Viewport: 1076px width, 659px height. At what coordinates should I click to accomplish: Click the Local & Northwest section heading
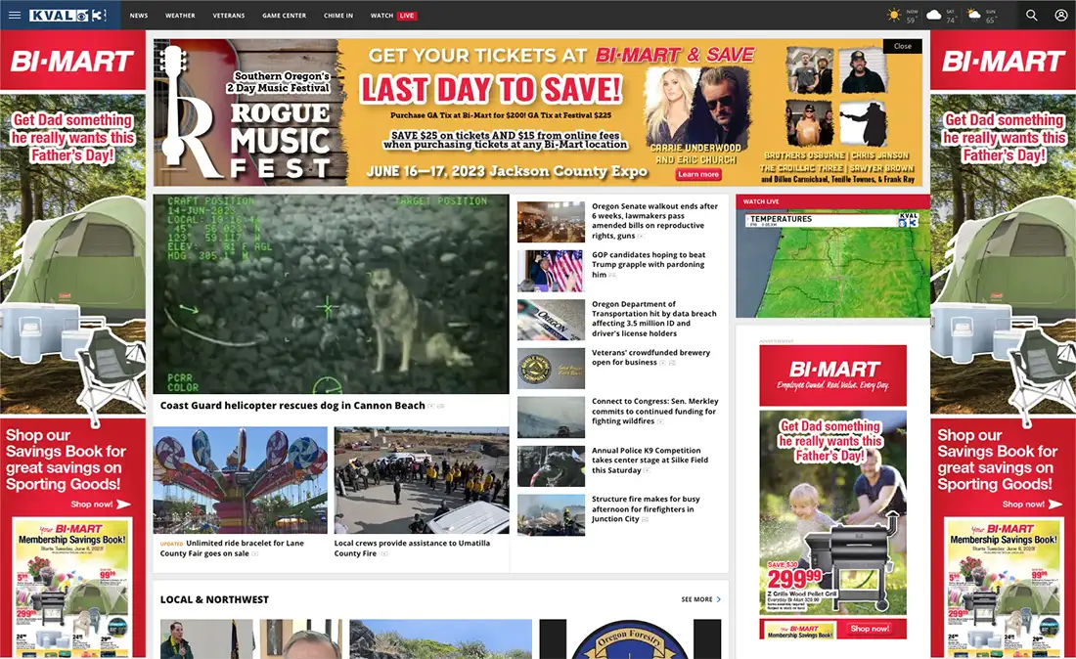(214, 599)
